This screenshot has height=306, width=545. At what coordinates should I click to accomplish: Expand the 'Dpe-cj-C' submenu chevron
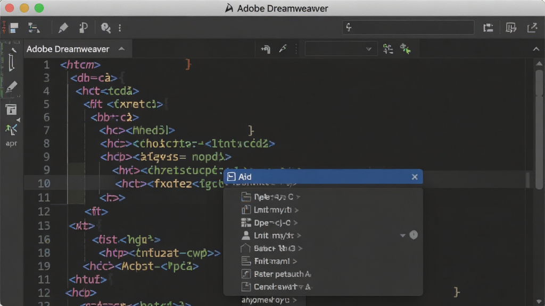pyautogui.click(x=295, y=223)
